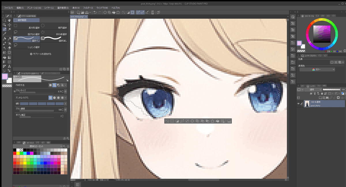Expand アンチエイリアス options arrow
346x187 pixels.
pyautogui.click(x=66, y=98)
